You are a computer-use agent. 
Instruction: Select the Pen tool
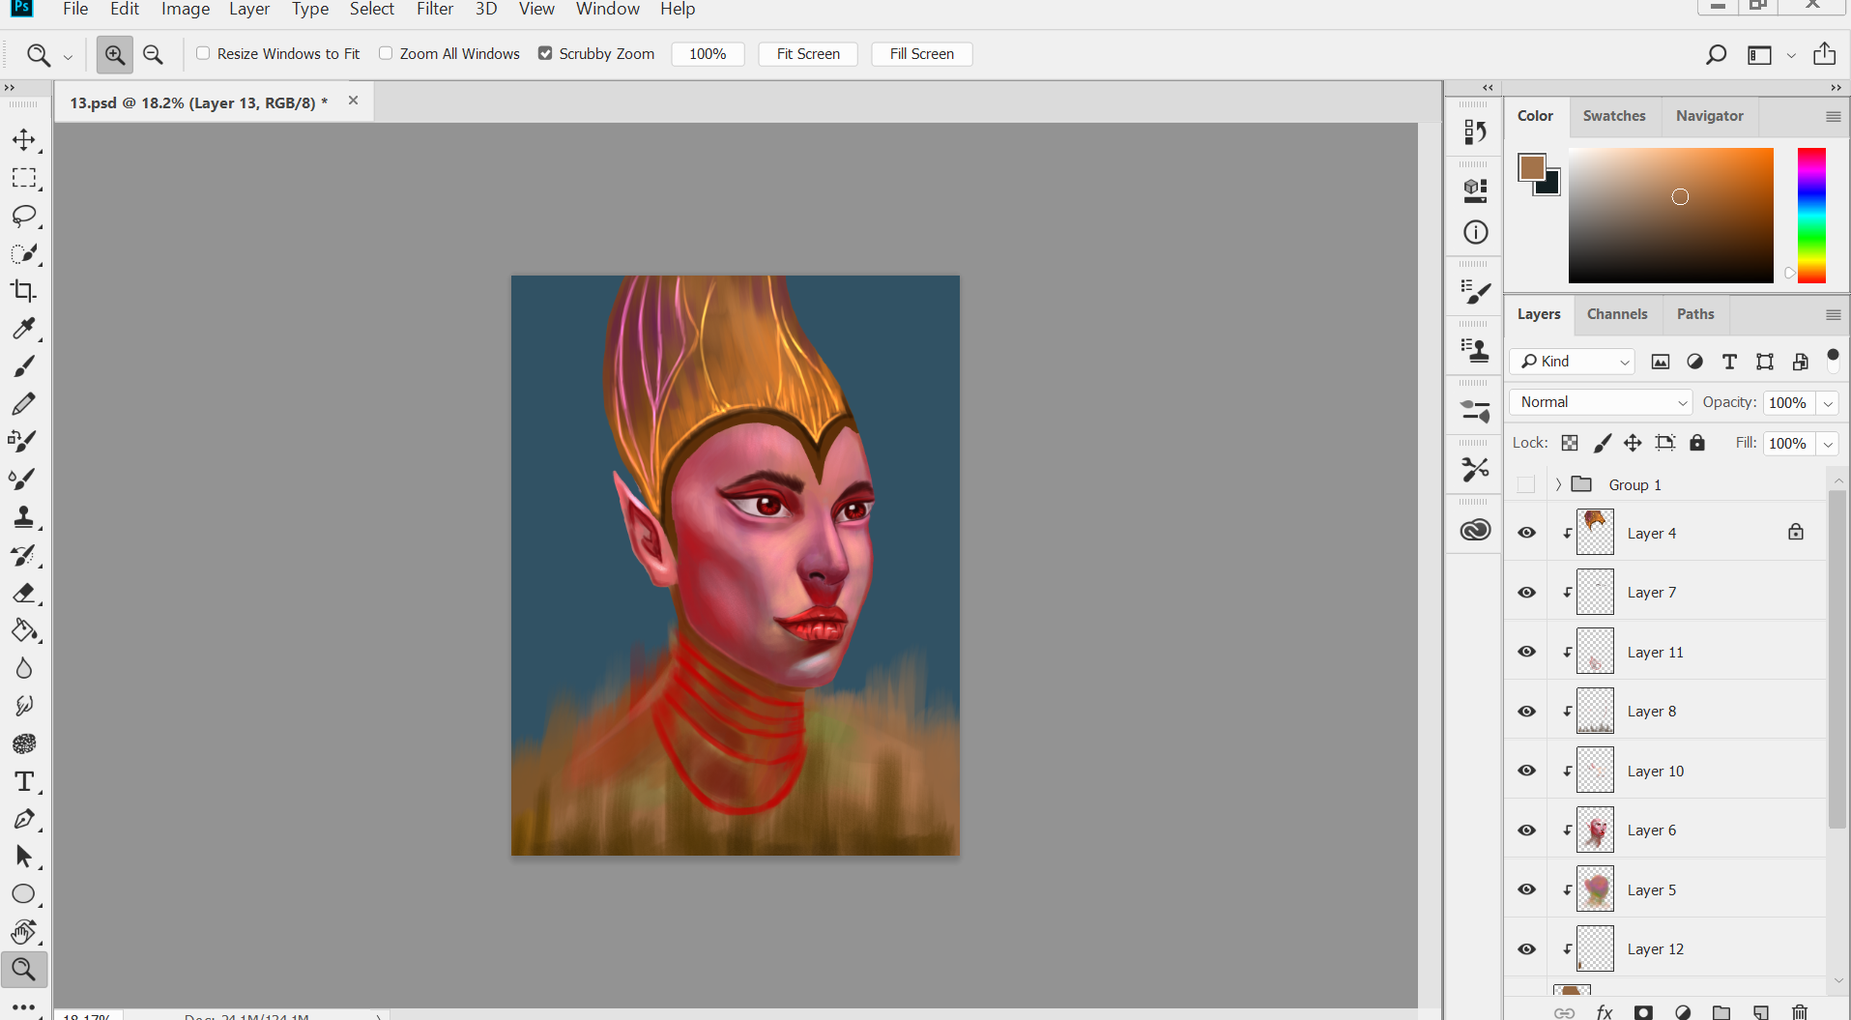[x=24, y=819]
